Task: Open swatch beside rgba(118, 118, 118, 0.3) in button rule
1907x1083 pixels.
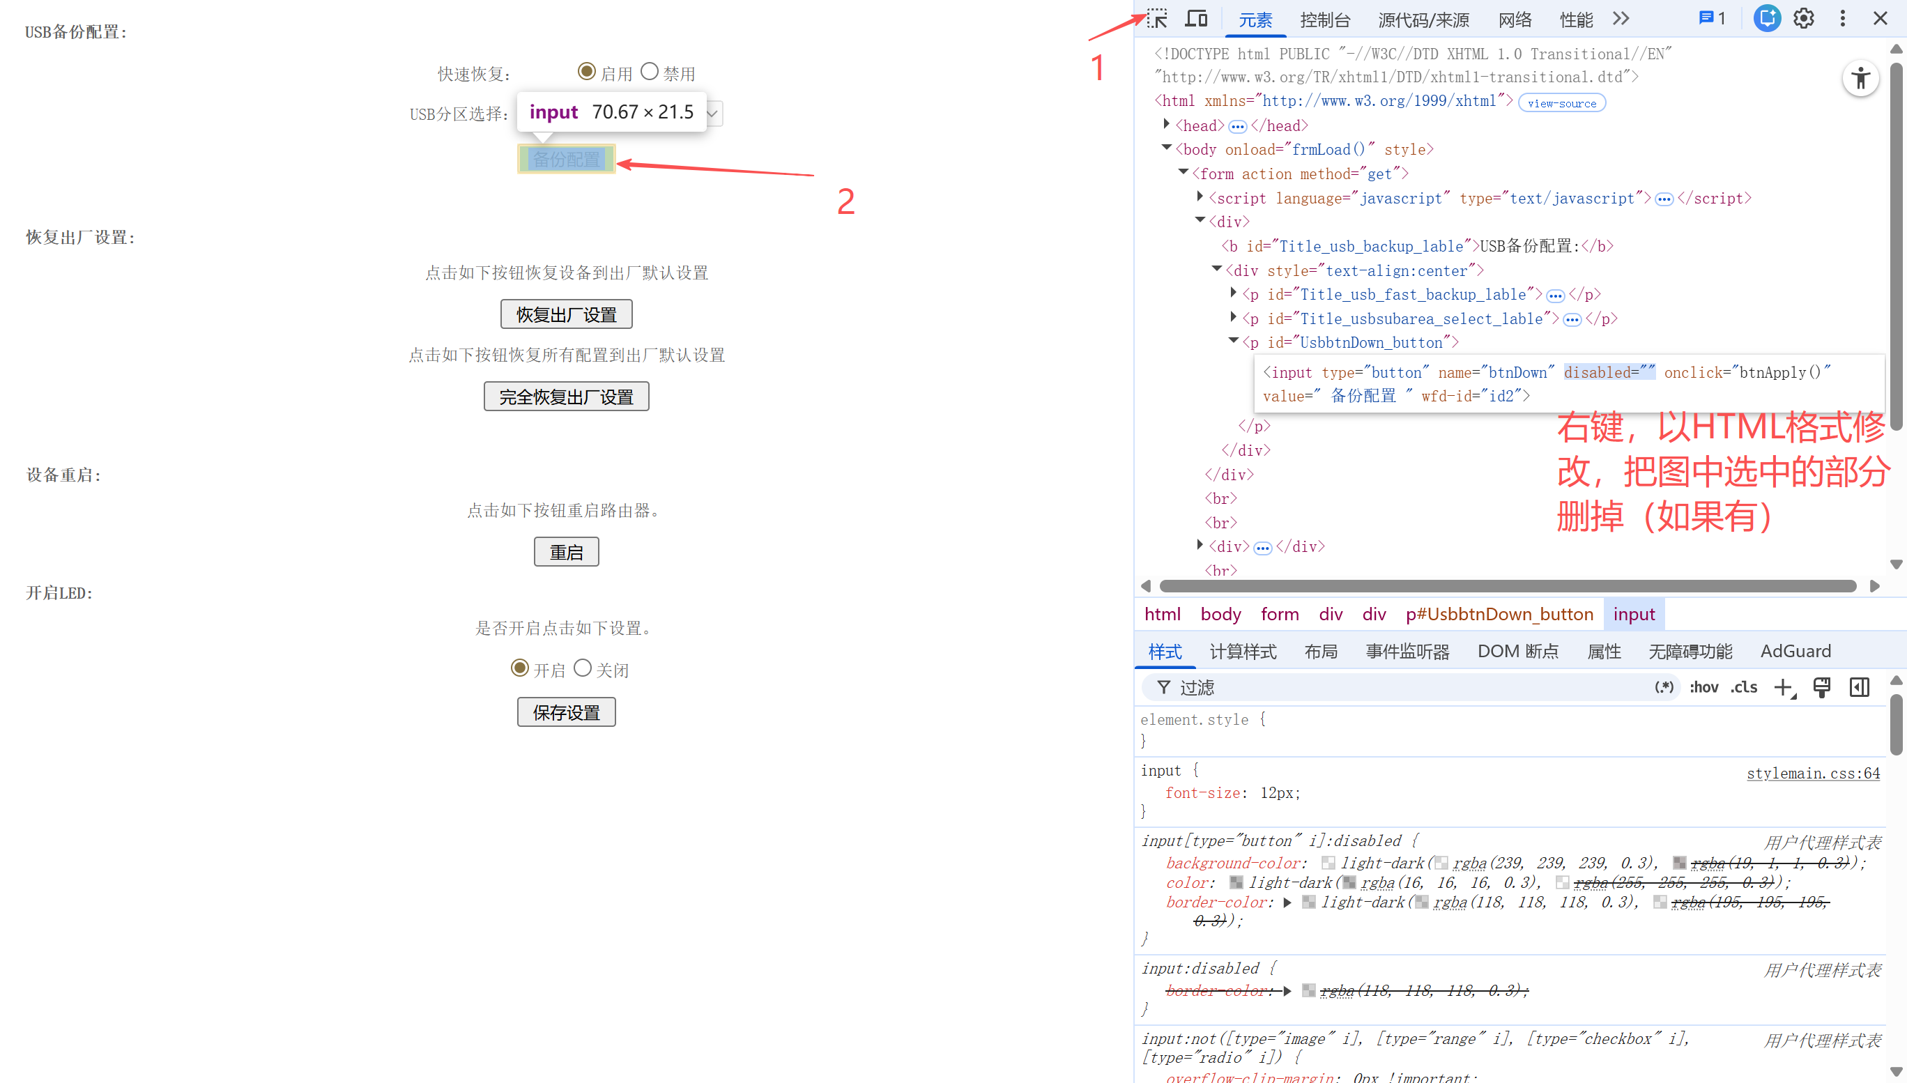Action: (1421, 903)
